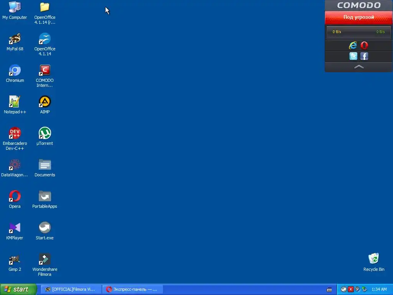Viewport: 393px width, 295px height.
Task: Select the OpenOffice 4.1.14 gull shortcut
Action: (45, 45)
